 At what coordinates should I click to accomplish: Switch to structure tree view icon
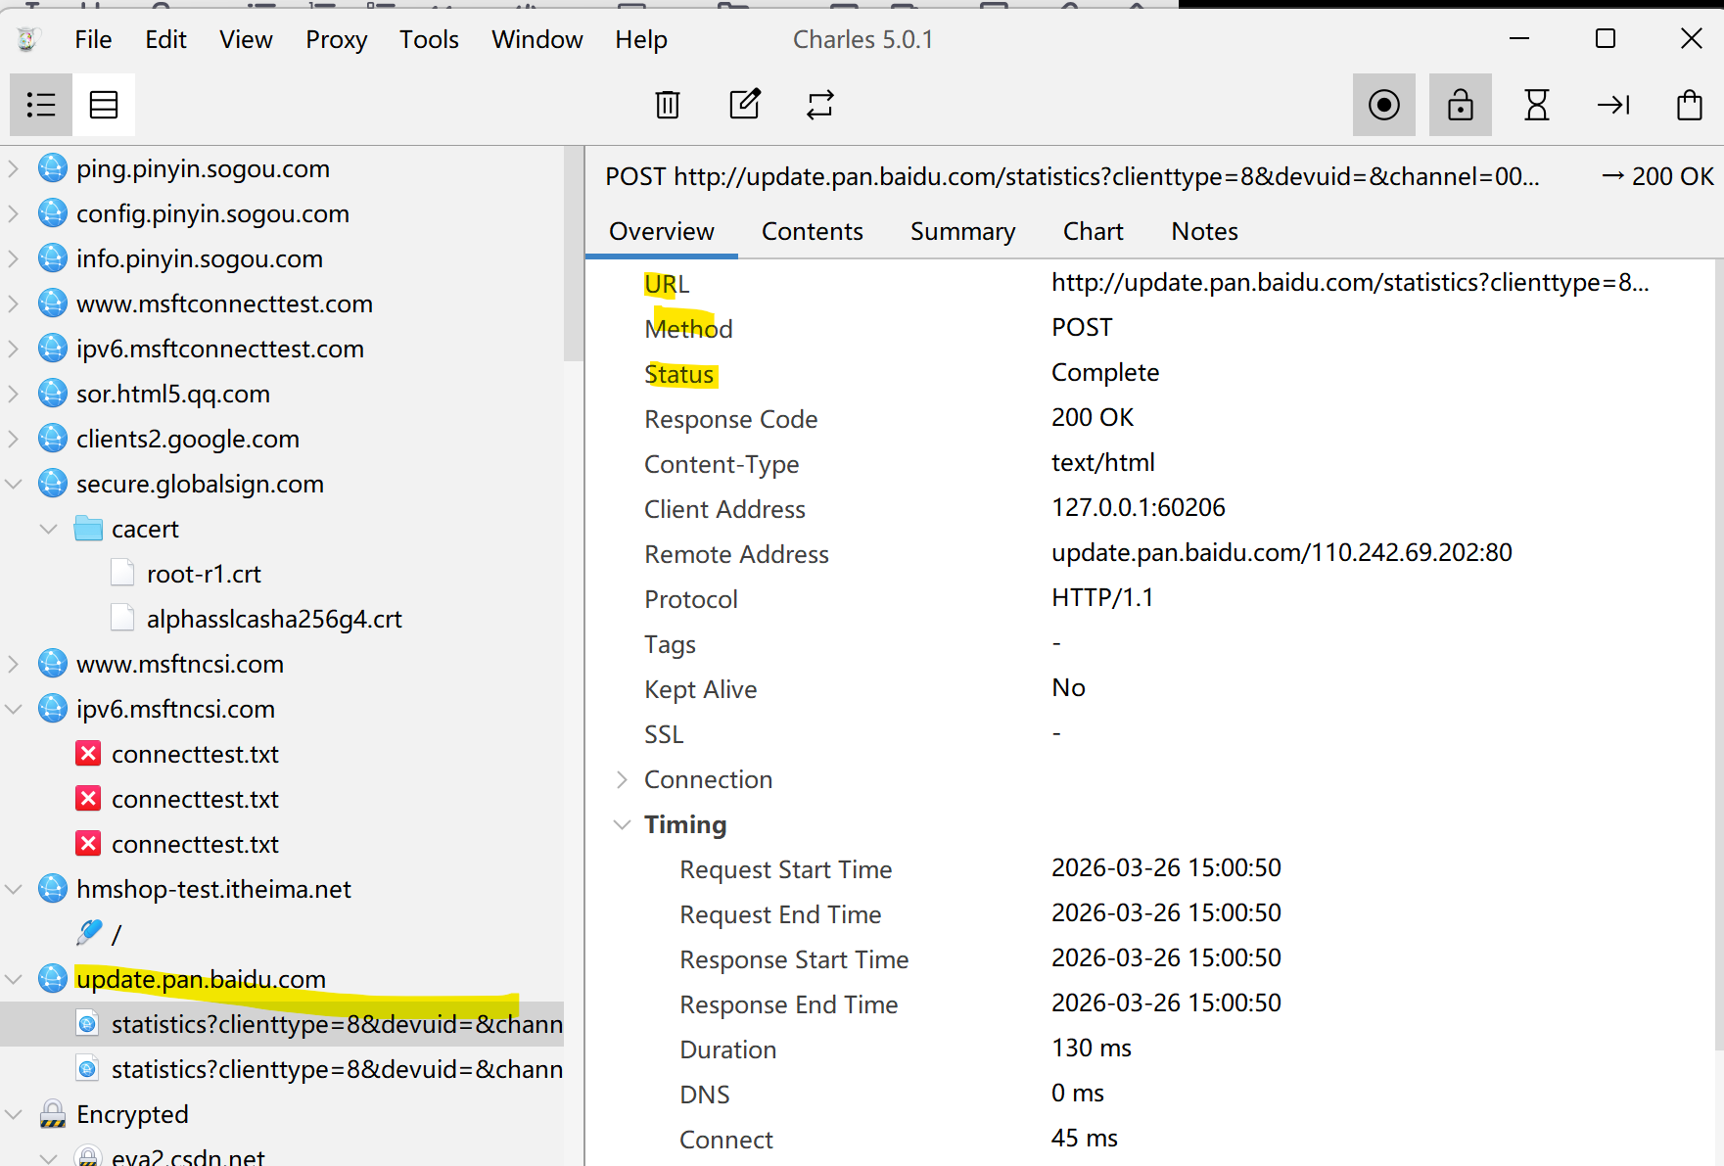click(41, 105)
